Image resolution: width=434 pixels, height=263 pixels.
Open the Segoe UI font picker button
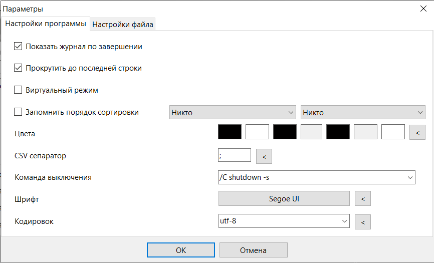284,199
